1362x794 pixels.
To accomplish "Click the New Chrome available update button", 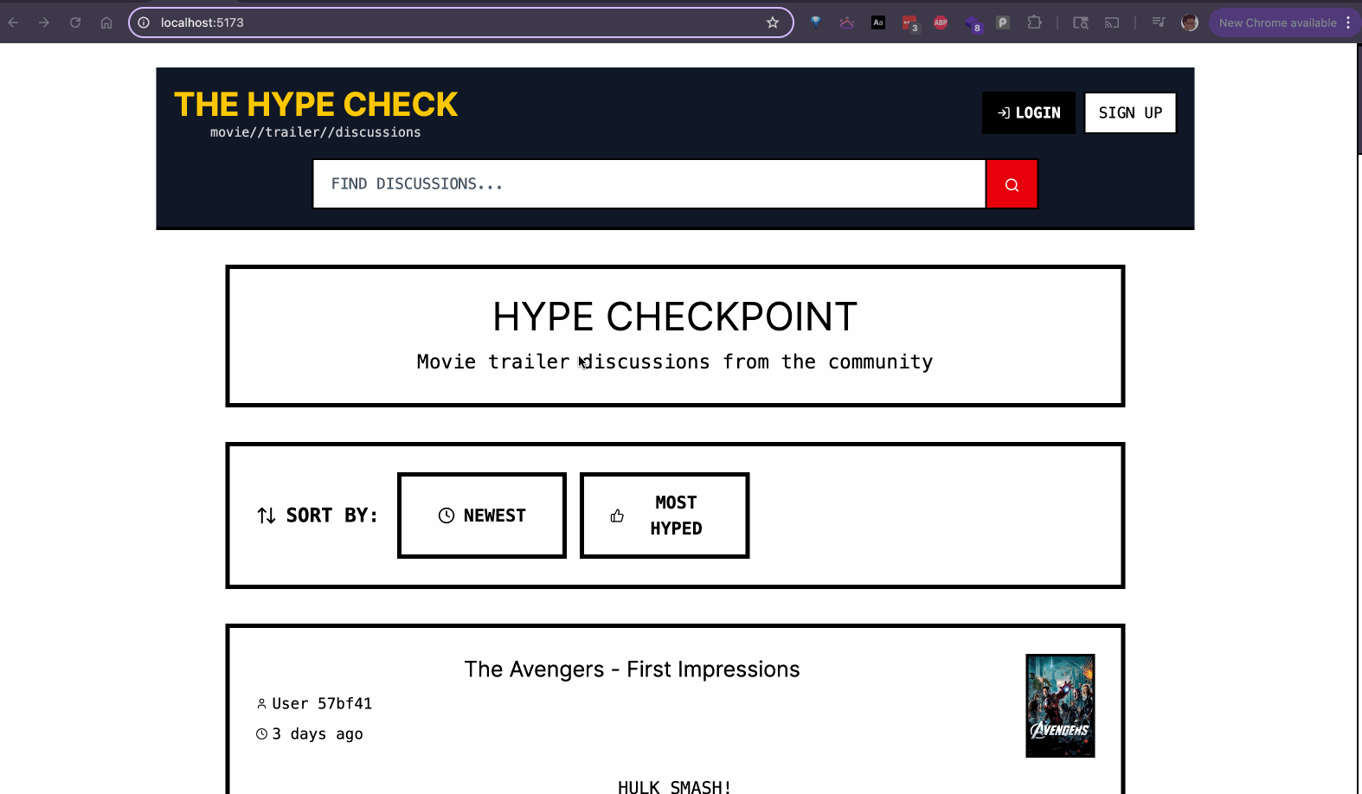I will (1277, 22).
